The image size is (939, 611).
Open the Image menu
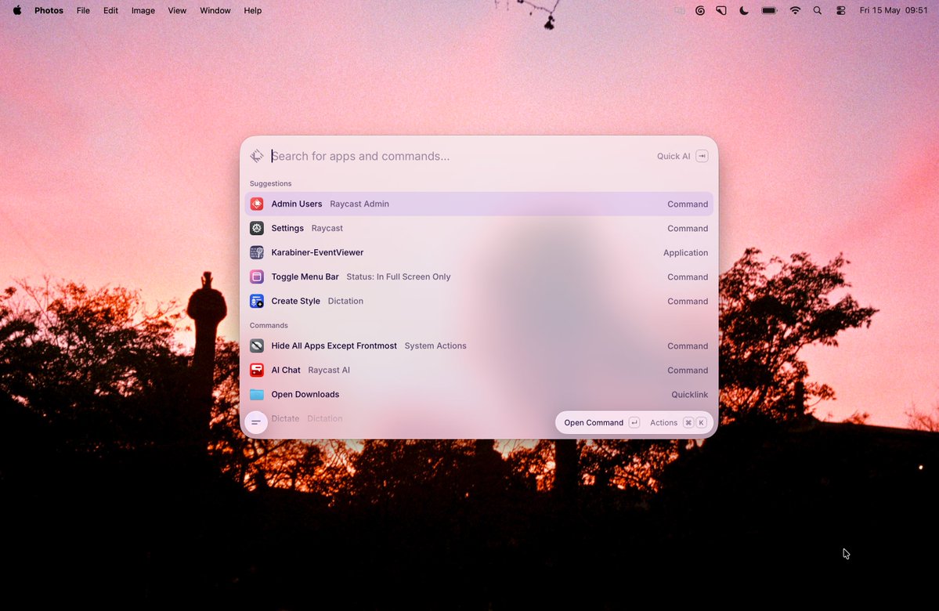tap(143, 10)
